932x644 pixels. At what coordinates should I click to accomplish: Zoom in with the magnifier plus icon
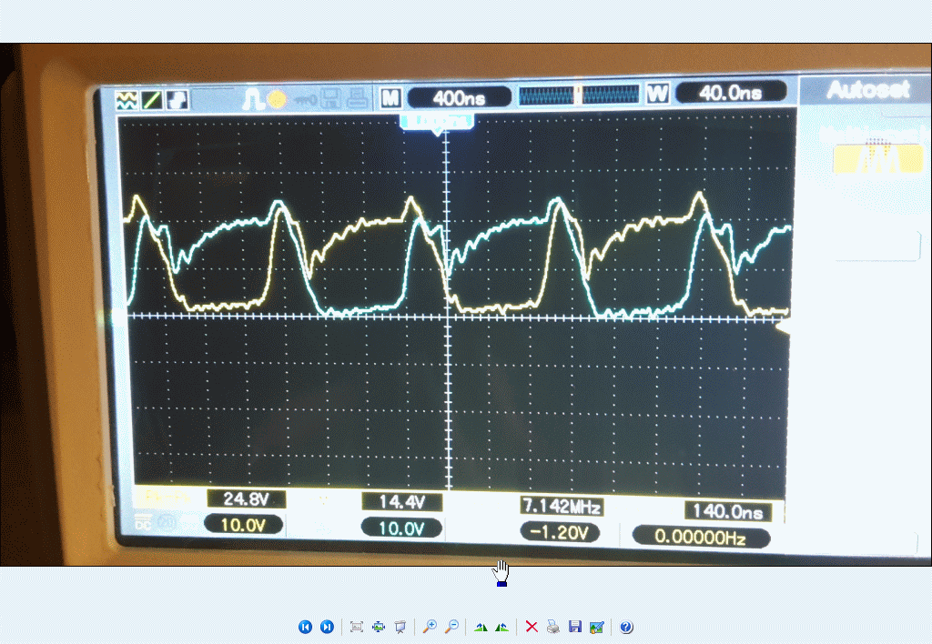(x=430, y=627)
